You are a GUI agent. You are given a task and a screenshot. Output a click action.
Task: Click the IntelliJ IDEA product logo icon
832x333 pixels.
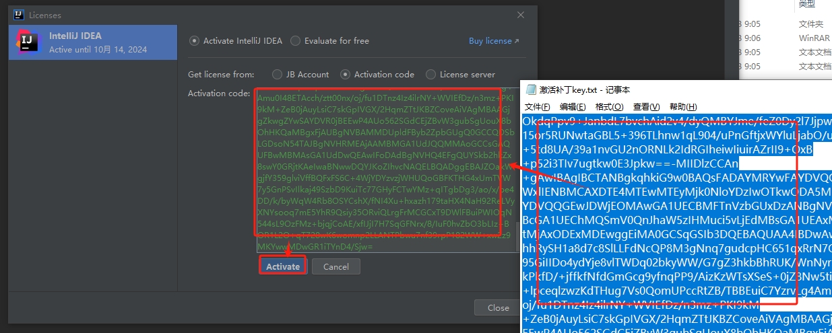28,42
